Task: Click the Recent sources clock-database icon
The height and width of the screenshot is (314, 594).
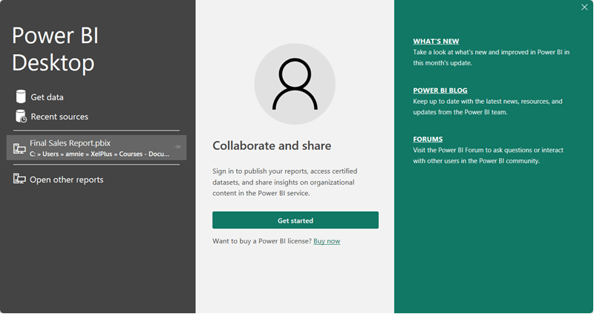Action: pos(21,117)
